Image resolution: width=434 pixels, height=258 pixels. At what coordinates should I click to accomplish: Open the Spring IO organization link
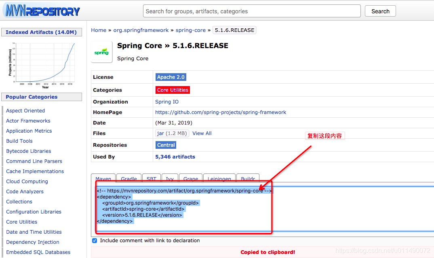(167, 102)
